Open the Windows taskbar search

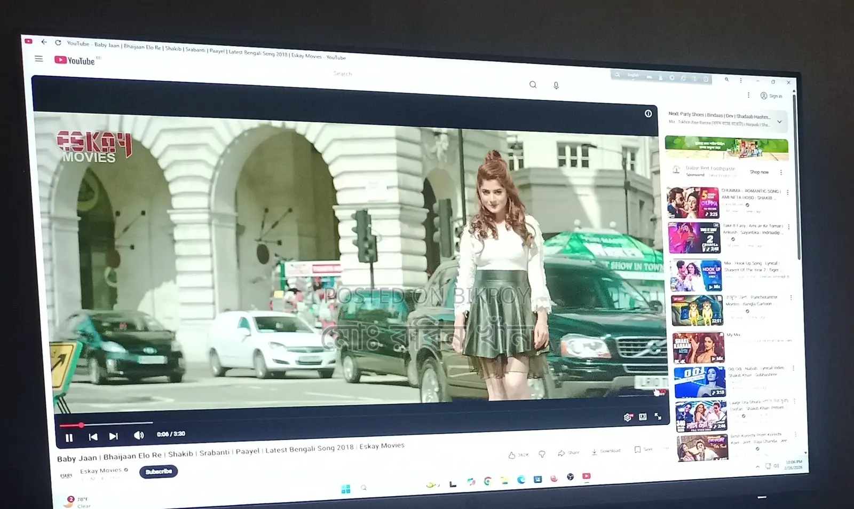(364, 488)
